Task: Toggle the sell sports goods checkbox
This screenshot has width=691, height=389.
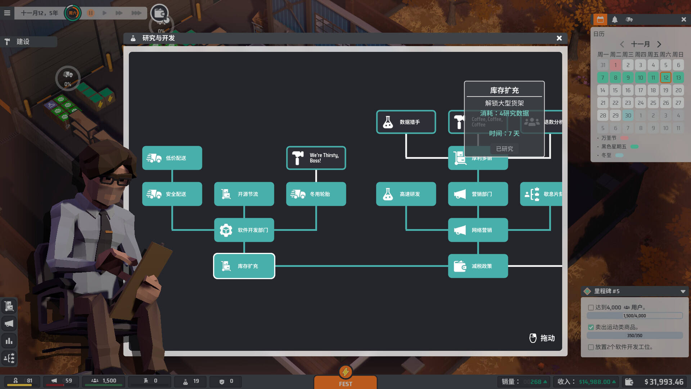Action: click(x=591, y=327)
